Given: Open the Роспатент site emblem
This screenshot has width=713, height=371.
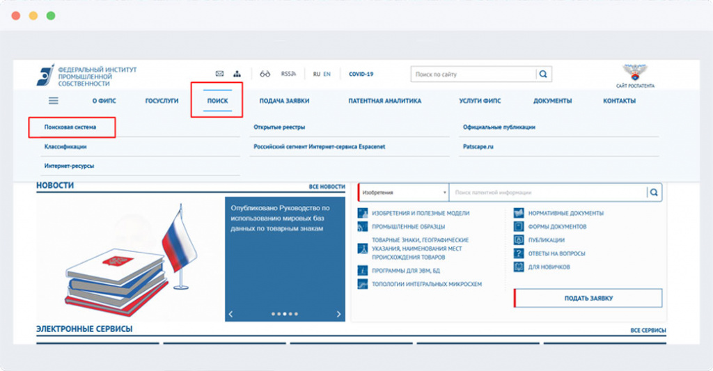Looking at the screenshot, I should [634, 72].
